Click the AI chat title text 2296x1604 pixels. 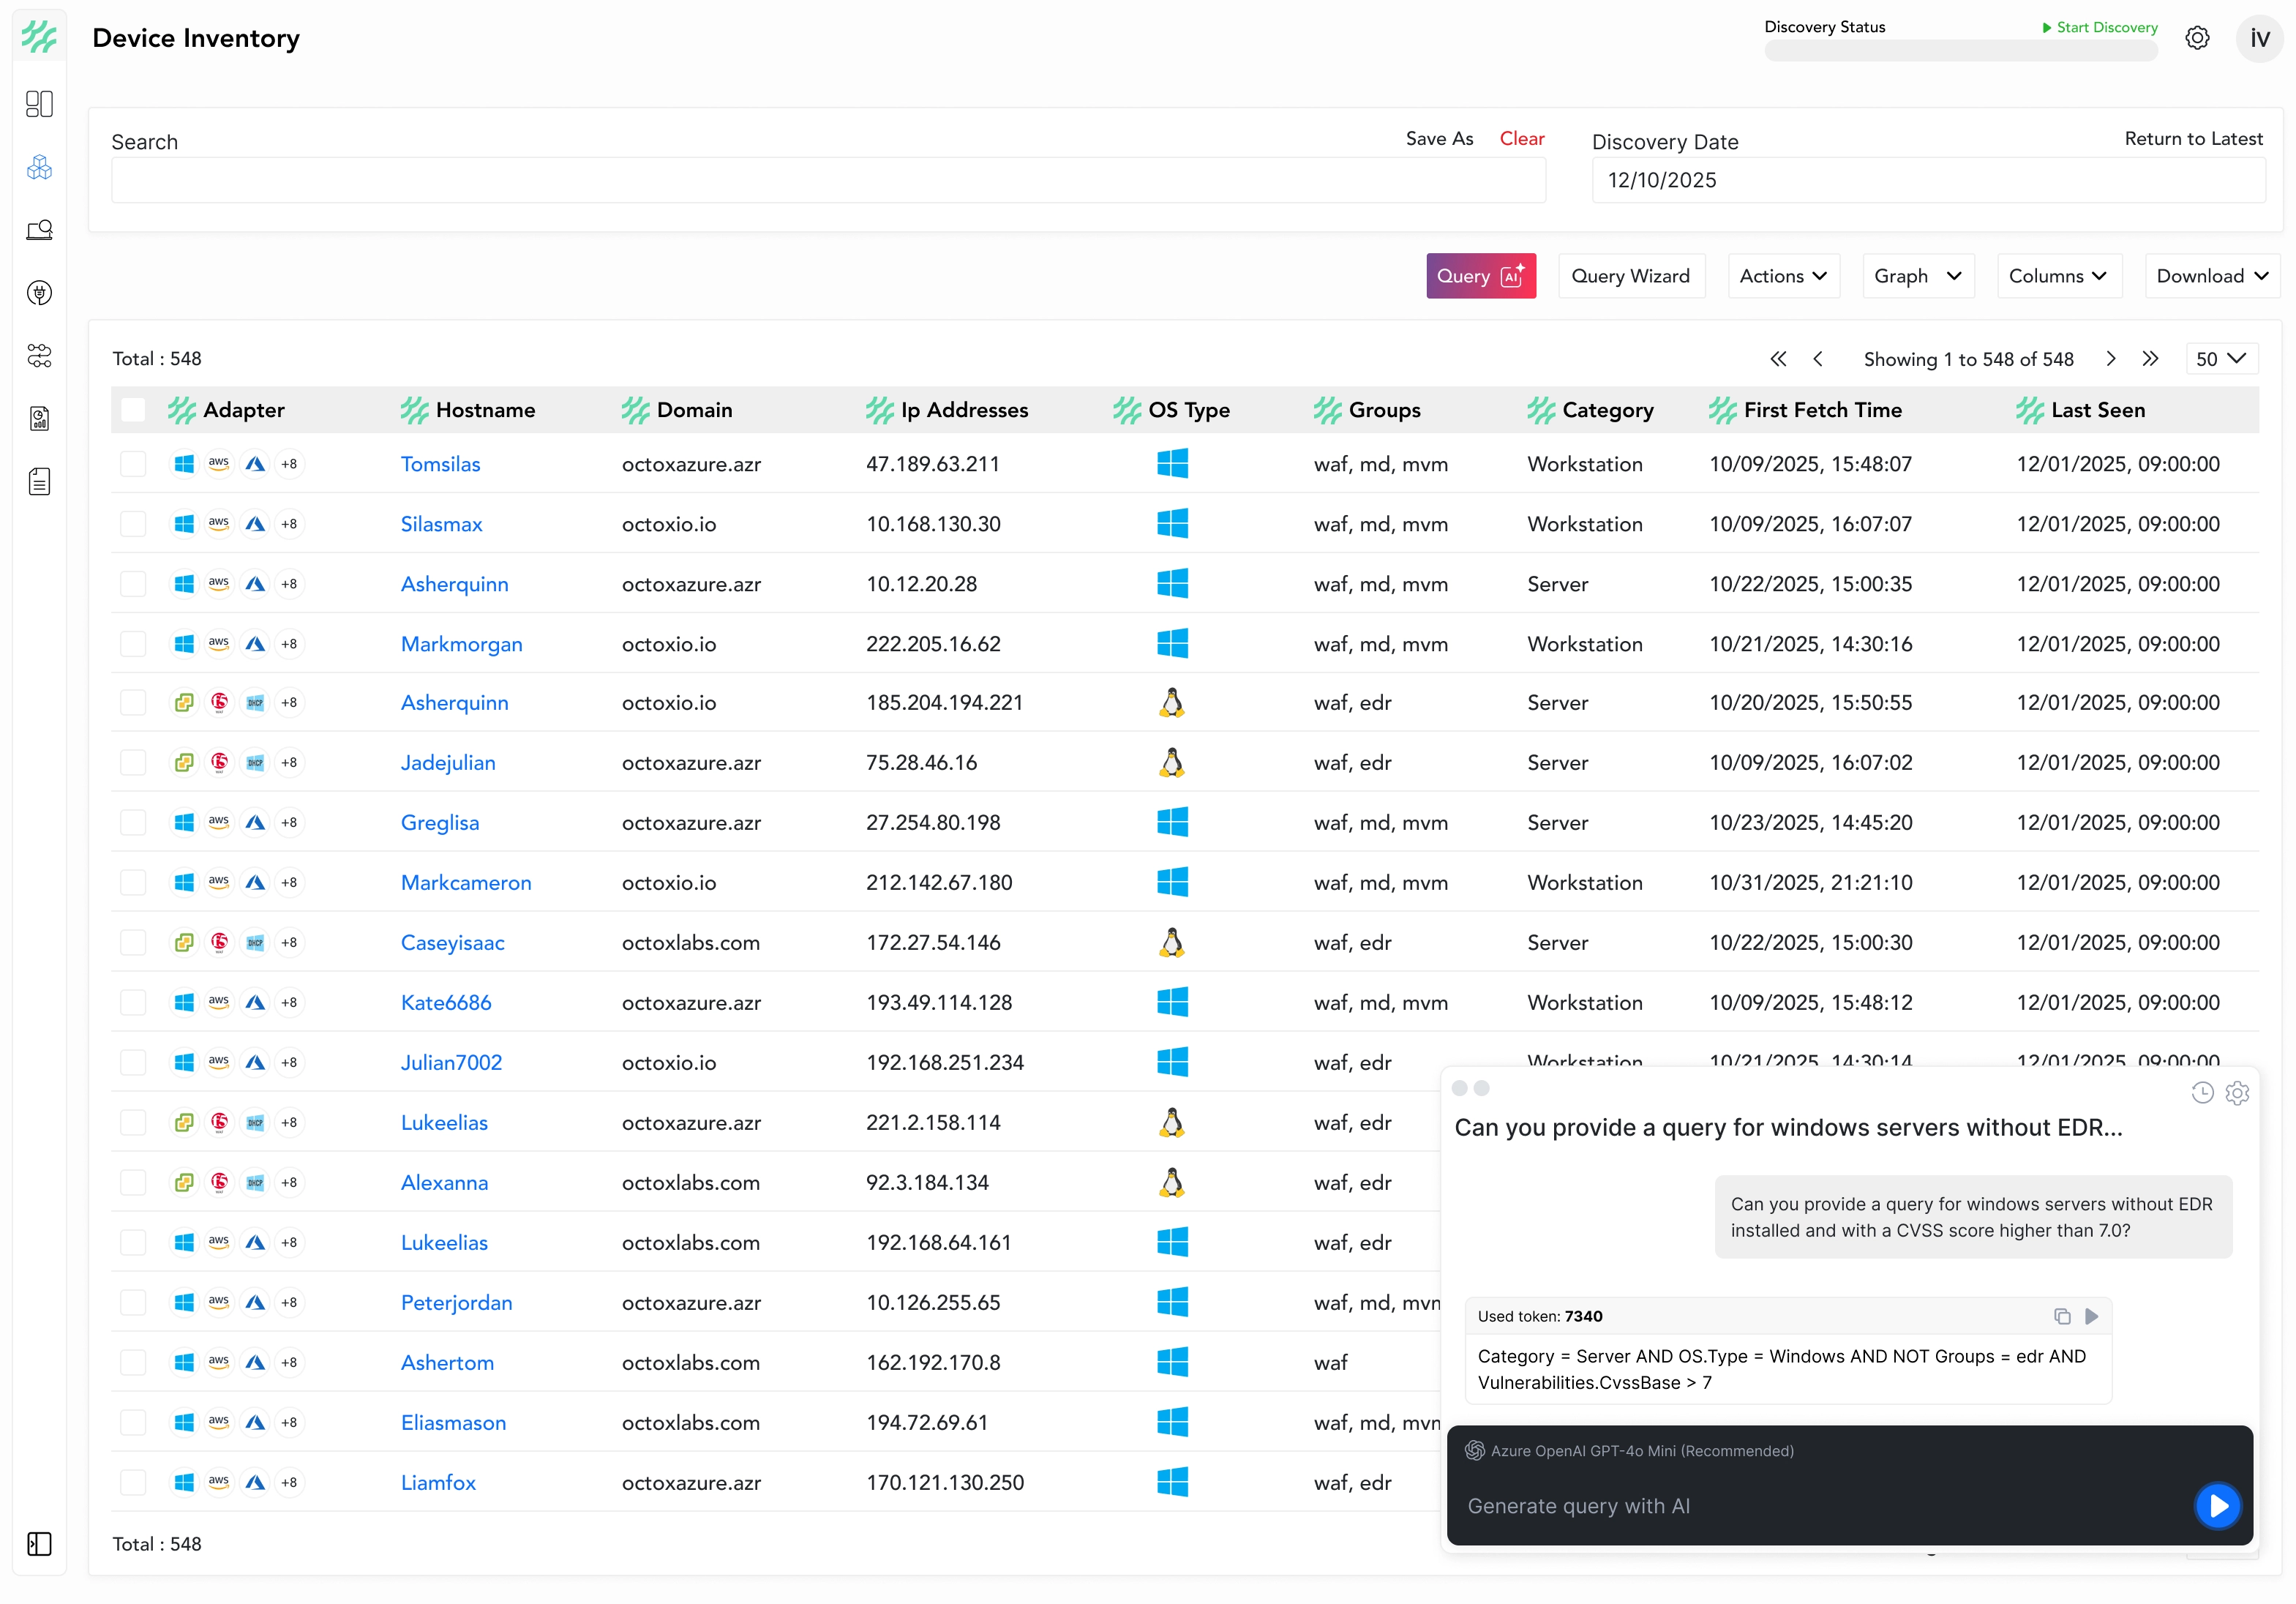click(1788, 1128)
